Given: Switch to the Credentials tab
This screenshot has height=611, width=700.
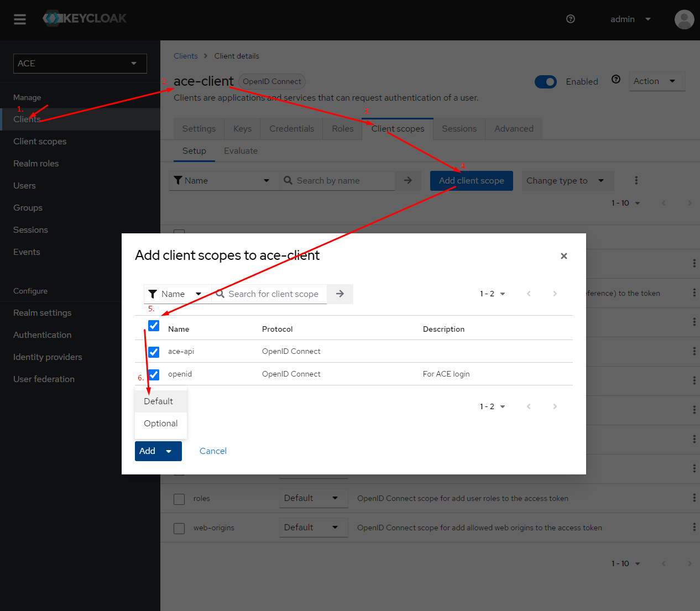Looking at the screenshot, I should tap(291, 128).
